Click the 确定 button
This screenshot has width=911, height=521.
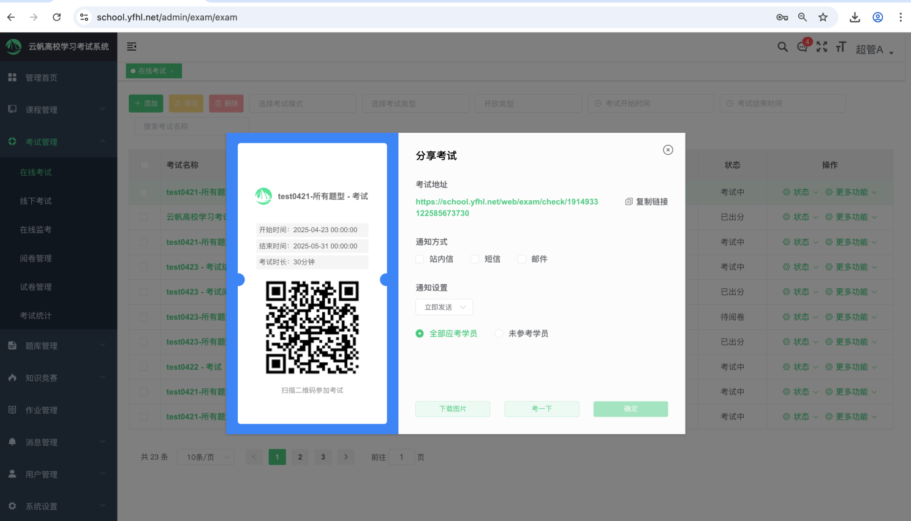tap(630, 409)
